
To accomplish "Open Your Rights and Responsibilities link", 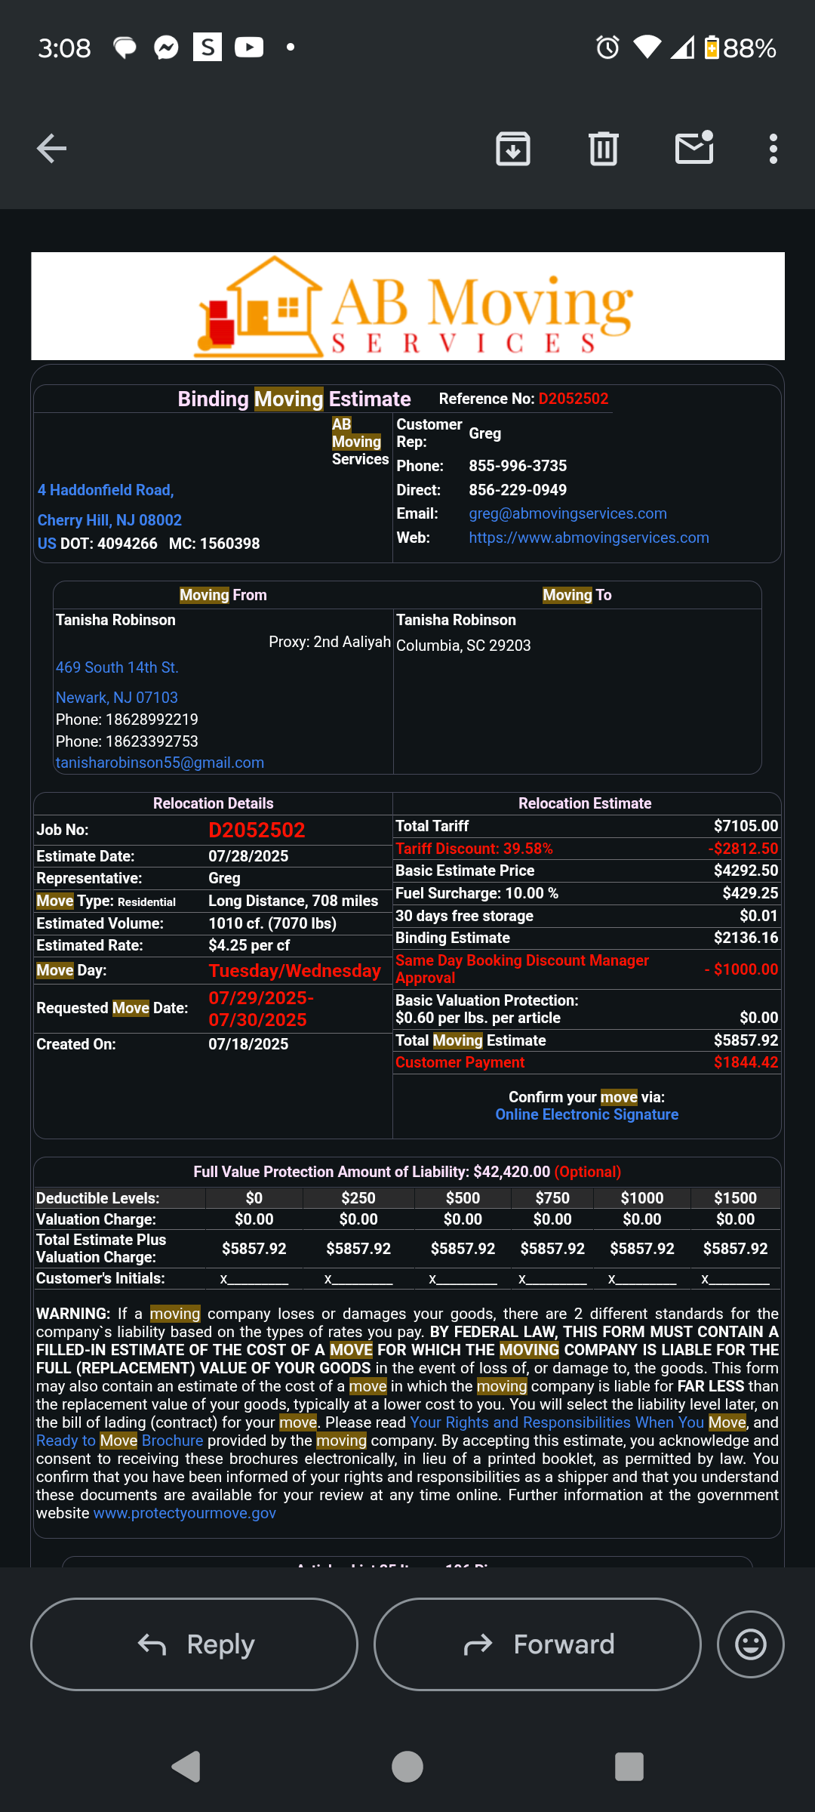I will tap(556, 1422).
